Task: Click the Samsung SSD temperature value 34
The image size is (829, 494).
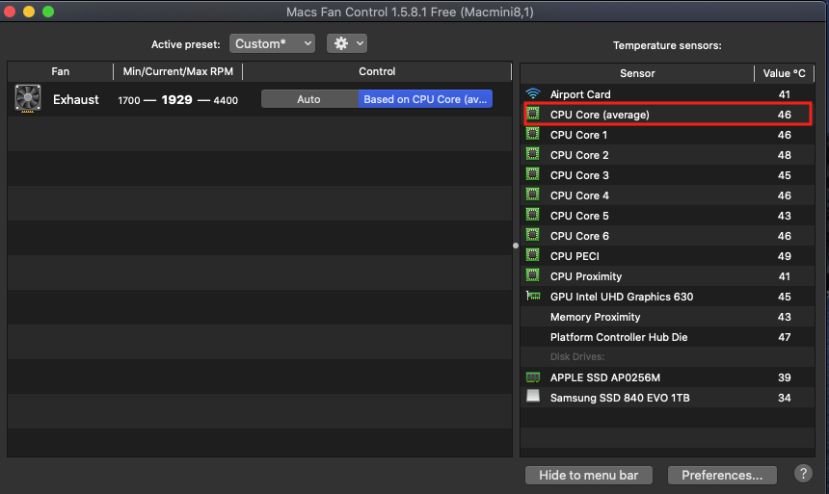Action: tap(784, 398)
